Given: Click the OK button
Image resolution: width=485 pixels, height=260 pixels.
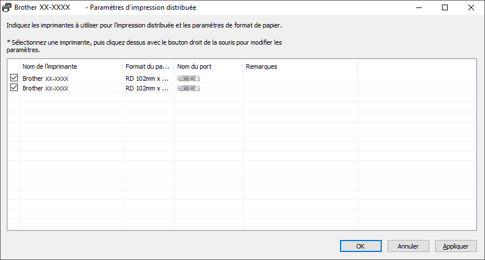Looking at the screenshot, I should point(361,246).
